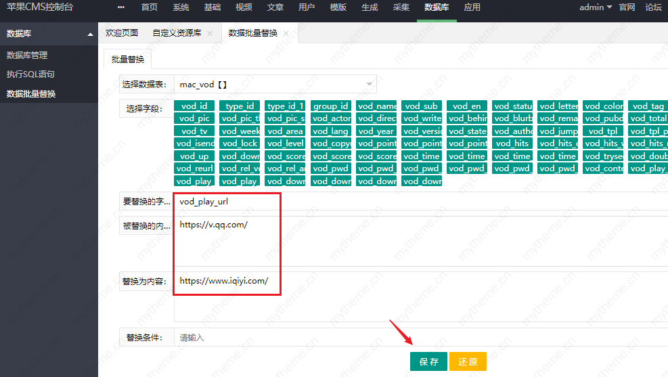This screenshot has width=668, height=377.
Task: Click the 保存 button
Action: point(428,361)
